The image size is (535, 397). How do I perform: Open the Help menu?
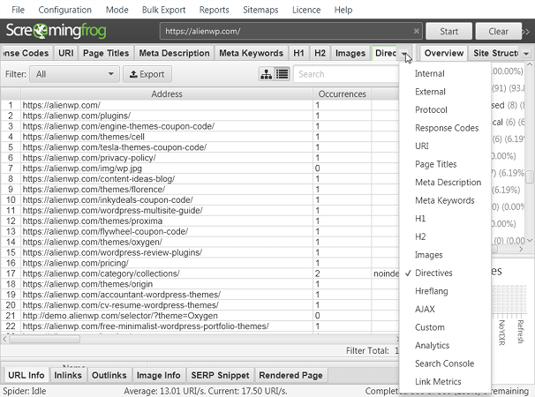pos(343,10)
